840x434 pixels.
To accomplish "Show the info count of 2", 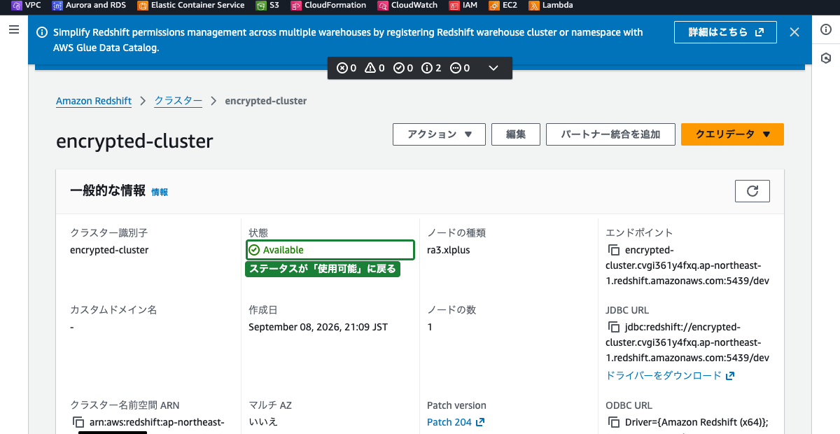I will pos(431,68).
